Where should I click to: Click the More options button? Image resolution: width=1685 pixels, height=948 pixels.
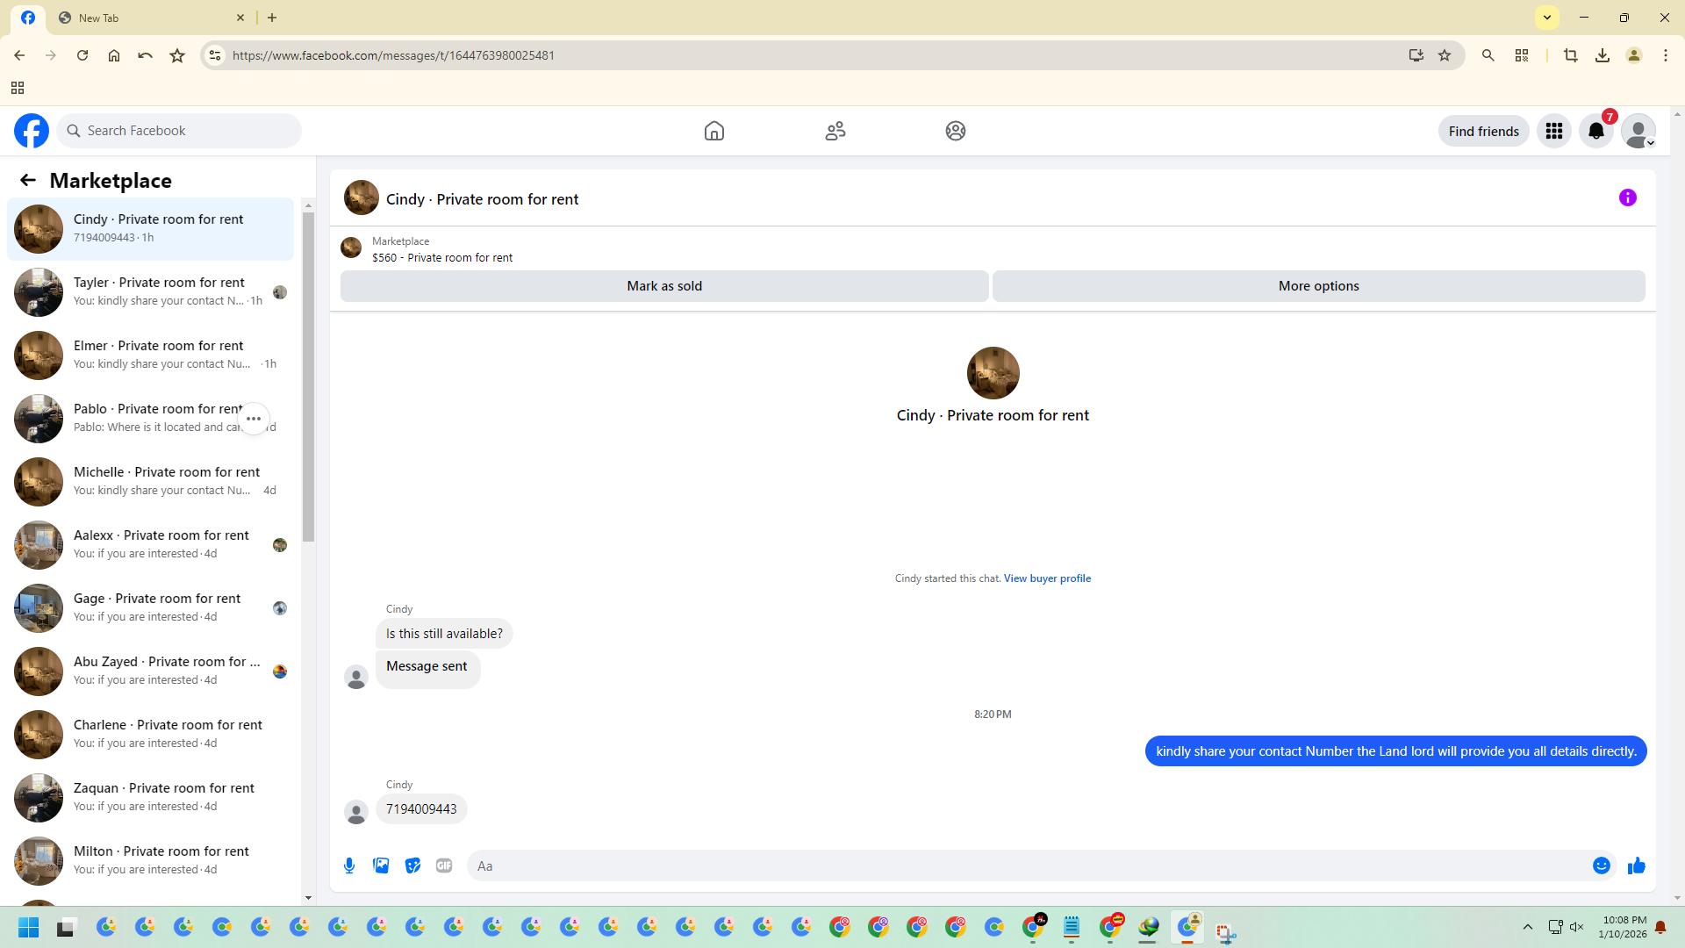pyautogui.click(x=1318, y=286)
